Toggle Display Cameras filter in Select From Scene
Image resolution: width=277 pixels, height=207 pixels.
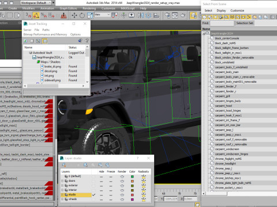coord(221,17)
